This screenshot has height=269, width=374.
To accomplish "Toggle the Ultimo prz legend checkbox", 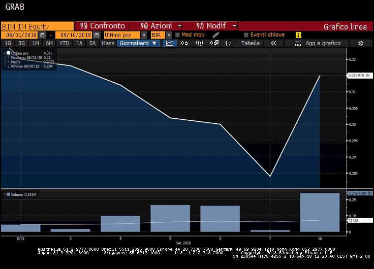I will coord(8,53).
